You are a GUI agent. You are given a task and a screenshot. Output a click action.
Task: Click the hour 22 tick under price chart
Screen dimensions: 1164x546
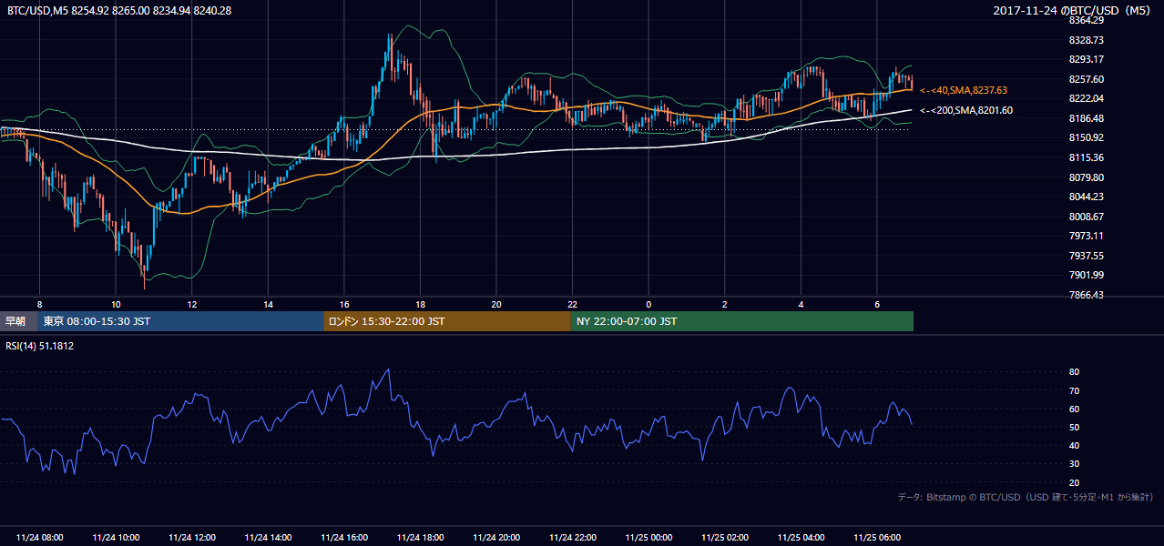point(572,304)
